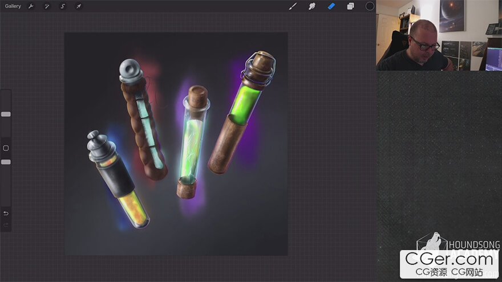Click the brush opacity slider handle

coord(6,162)
